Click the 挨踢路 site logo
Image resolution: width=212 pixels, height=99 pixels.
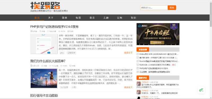point(45,6)
